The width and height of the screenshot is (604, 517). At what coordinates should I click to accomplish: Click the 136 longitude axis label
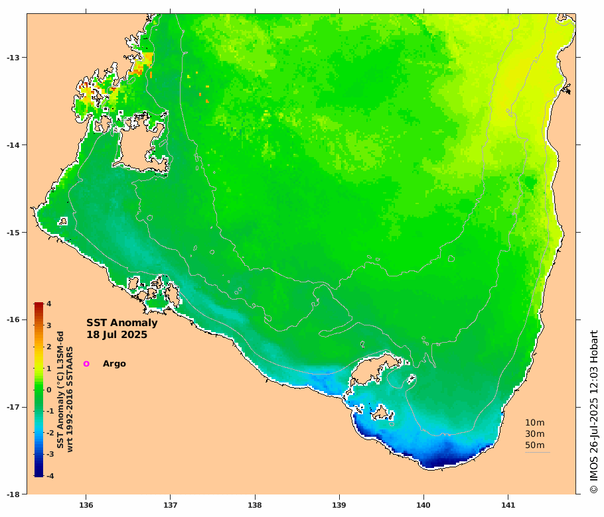tap(86, 505)
